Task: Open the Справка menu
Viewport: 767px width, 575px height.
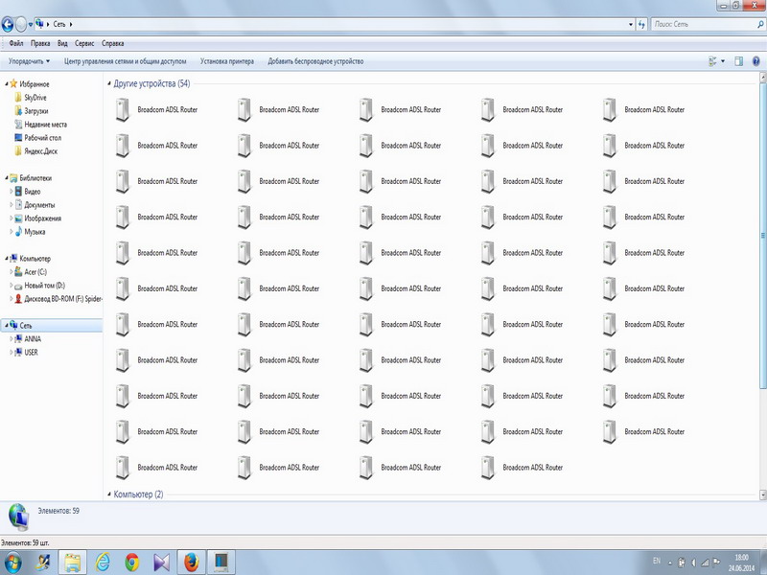Action: pyautogui.click(x=112, y=43)
